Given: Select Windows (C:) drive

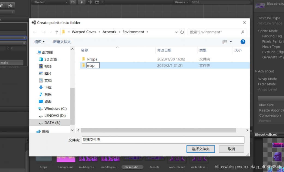Looking at the screenshot, I should [x=53, y=108].
